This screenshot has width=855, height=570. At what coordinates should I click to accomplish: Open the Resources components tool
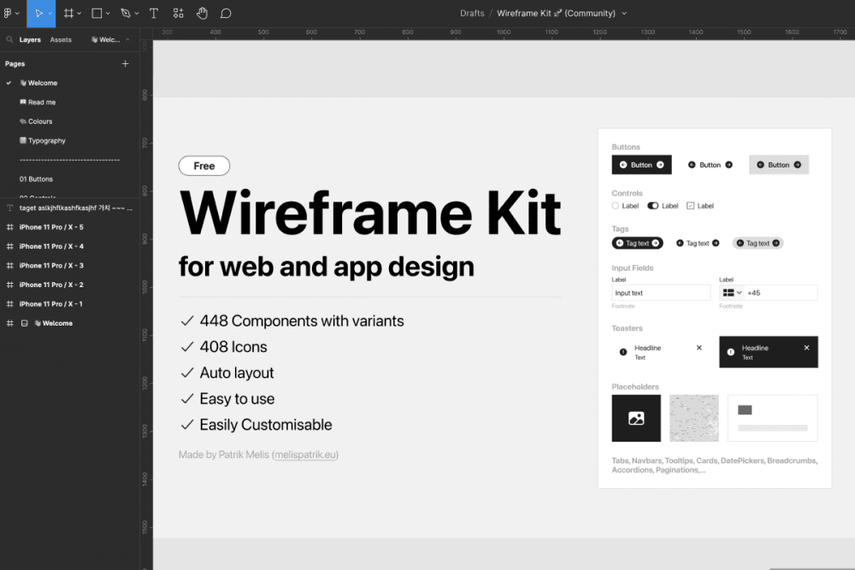click(x=178, y=14)
